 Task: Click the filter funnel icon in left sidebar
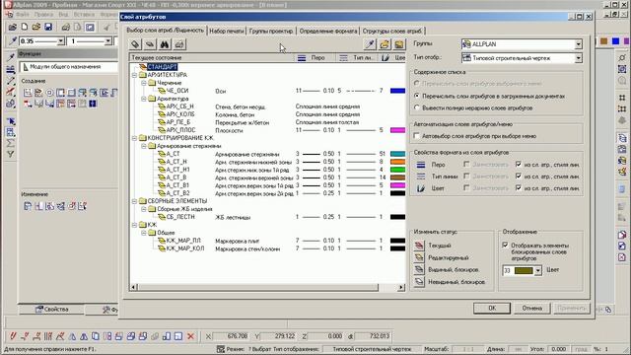click(x=11, y=154)
